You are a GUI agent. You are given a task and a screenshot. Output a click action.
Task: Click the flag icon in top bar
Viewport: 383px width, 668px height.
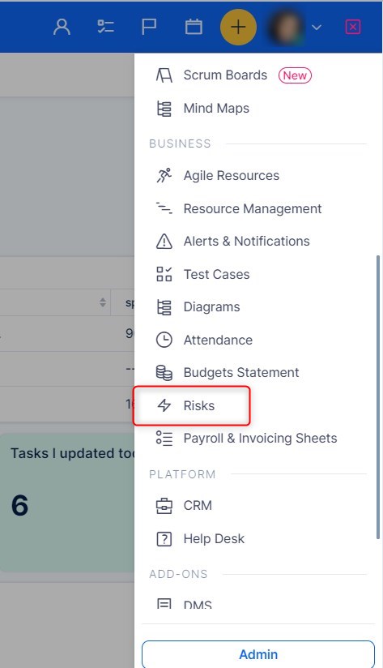pos(149,28)
